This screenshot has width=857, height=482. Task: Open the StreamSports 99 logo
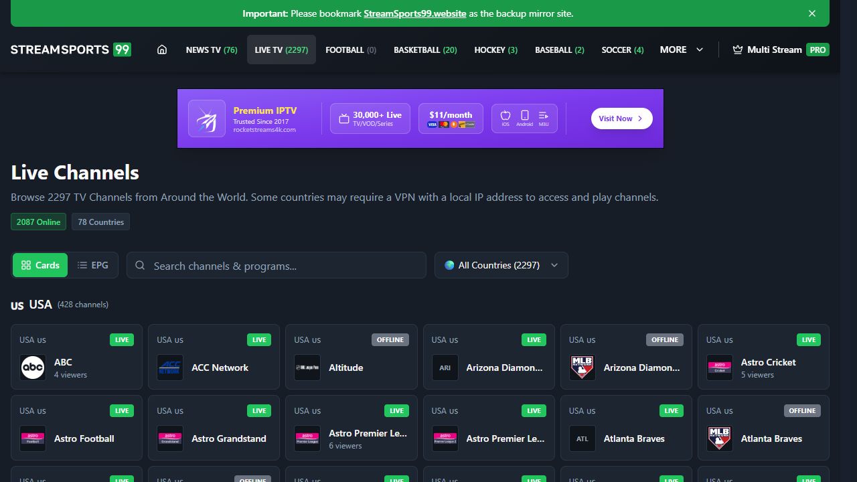pyautogui.click(x=71, y=50)
